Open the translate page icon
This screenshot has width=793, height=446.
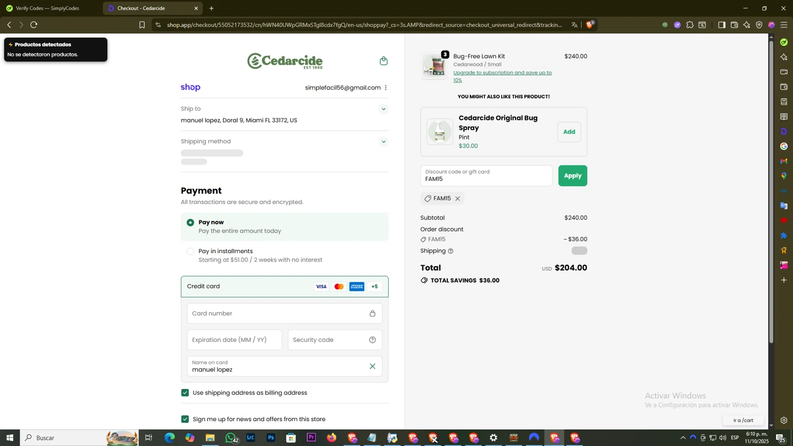pyautogui.click(x=574, y=25)
